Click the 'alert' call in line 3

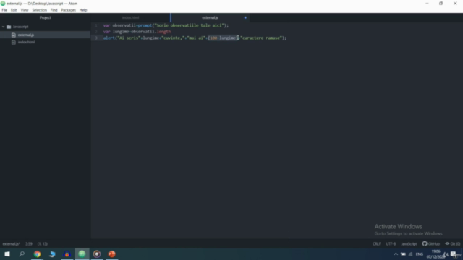(x=109, y=38)
